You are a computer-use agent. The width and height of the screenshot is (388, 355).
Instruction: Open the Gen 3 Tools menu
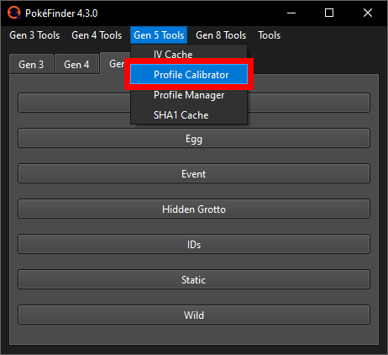click(x=34, y=35)
